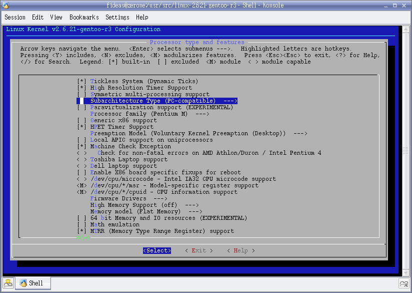Screen dimensions: 412x293
Task: Toggle High Resolution Timer Support
Action: coord(134,88)
